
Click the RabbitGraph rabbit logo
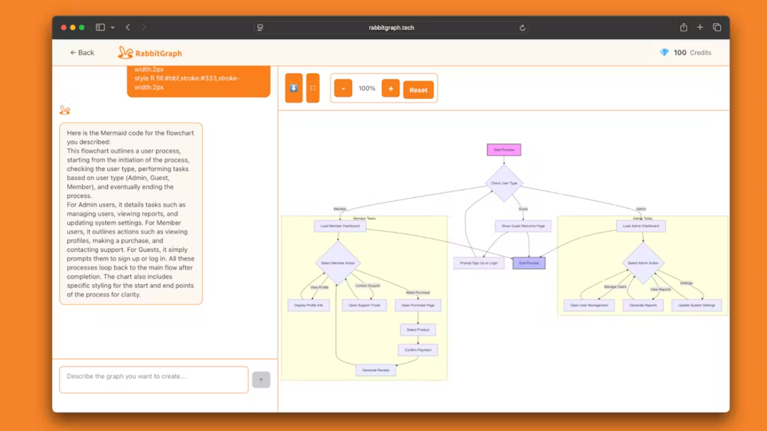tap(124, 53)
